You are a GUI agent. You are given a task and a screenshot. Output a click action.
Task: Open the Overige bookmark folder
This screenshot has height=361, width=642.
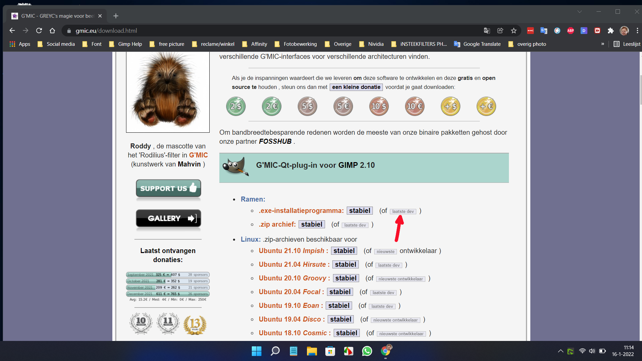(x=338, y=44)
